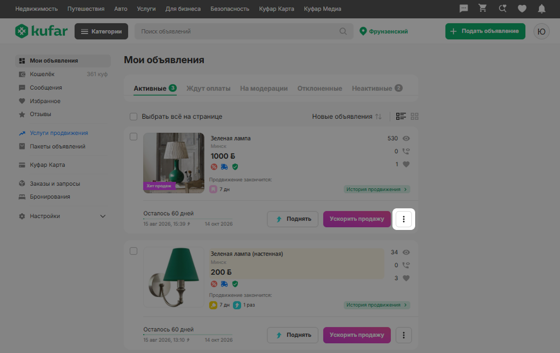Click heart icon for Зеленая лампа (настенная)
This screenshot has width=560, height=353.
pyautogui.click(x=406, y=278)
